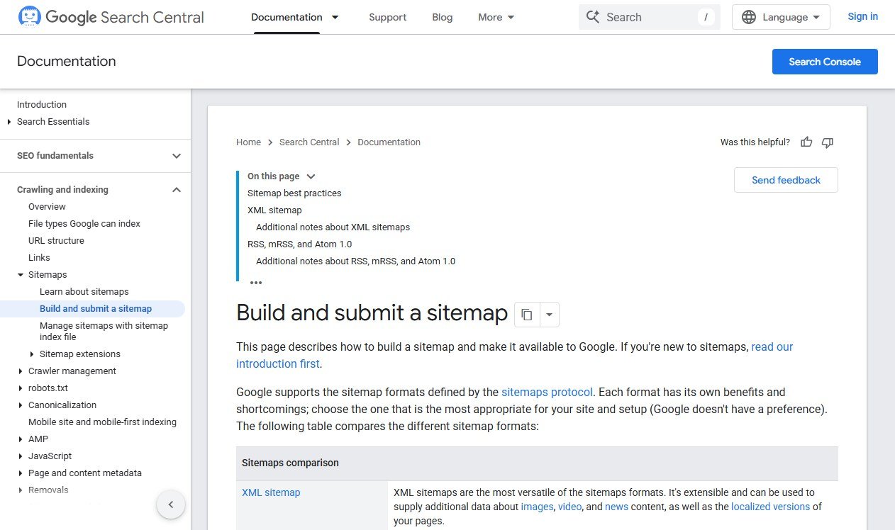Open the Support tab
Screen dimensions: 895x530
click(388, 17)
